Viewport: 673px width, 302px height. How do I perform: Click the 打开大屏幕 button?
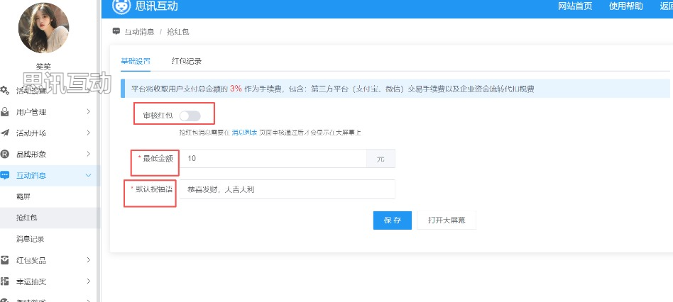[447, 220]
